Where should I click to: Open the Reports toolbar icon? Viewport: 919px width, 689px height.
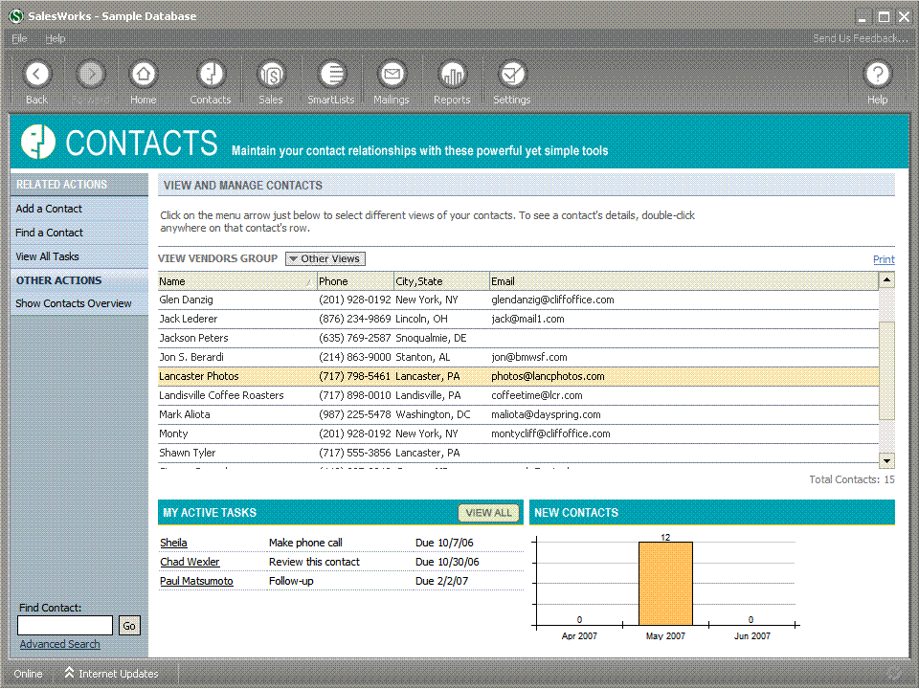[x=452, y=75]
